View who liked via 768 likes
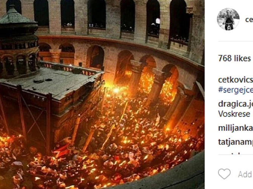253x189 pixels. pos(234,58)
